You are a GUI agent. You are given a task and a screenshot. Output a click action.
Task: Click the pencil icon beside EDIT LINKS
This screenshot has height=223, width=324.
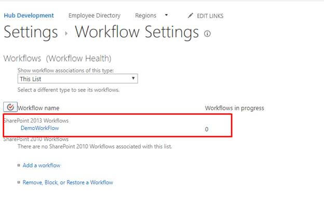191,16
